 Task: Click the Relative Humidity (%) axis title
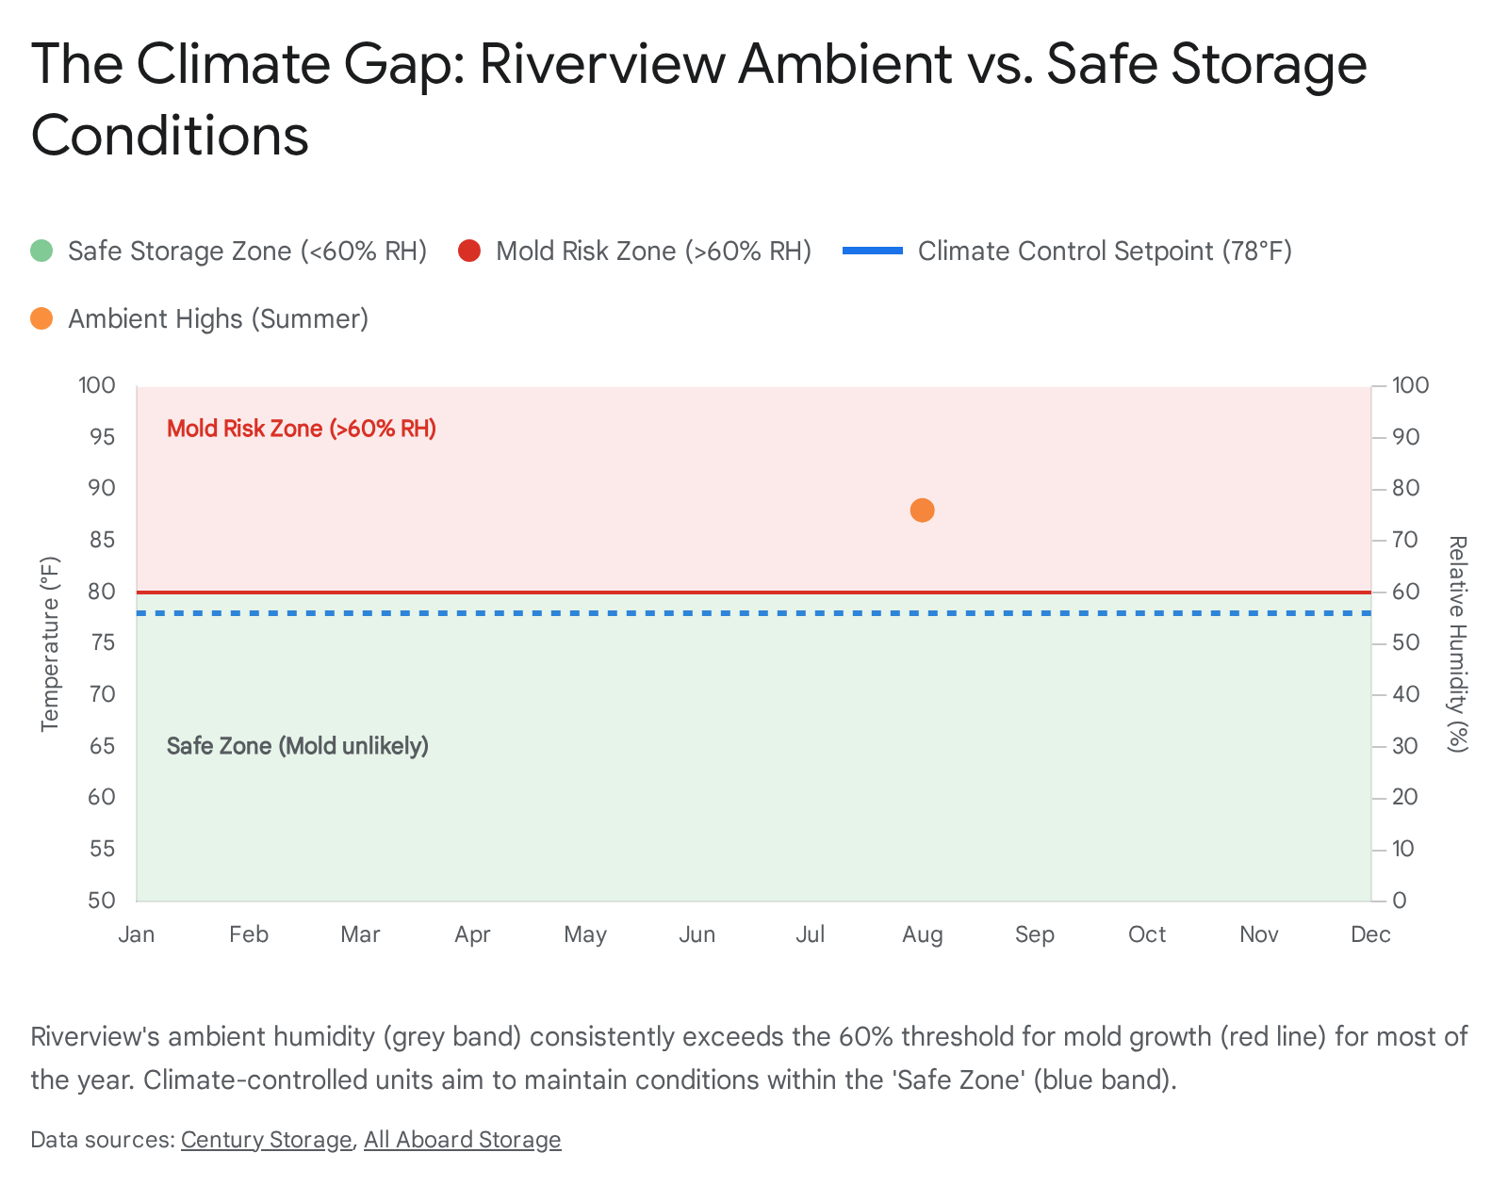1457,644
